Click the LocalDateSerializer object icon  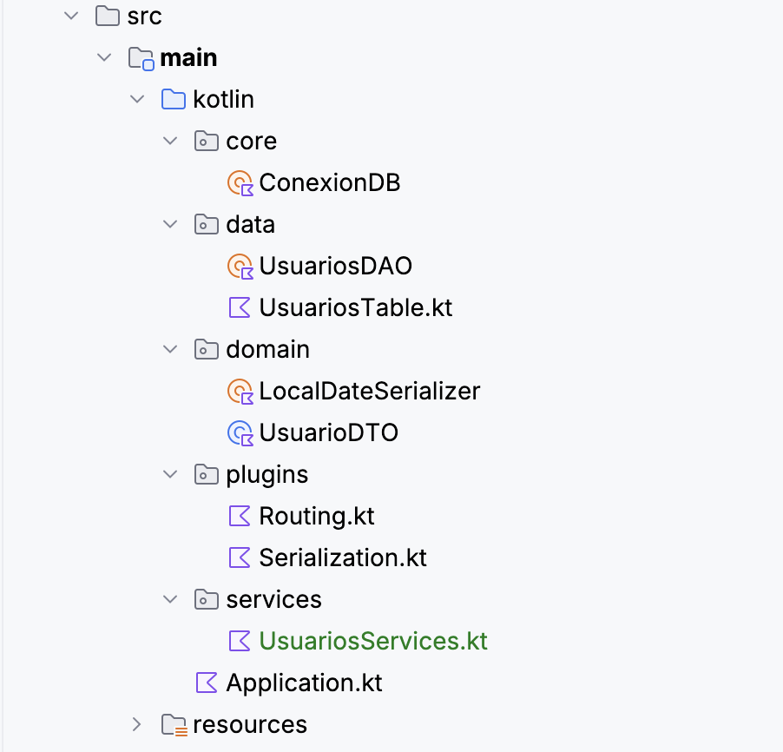pos(240,392)
